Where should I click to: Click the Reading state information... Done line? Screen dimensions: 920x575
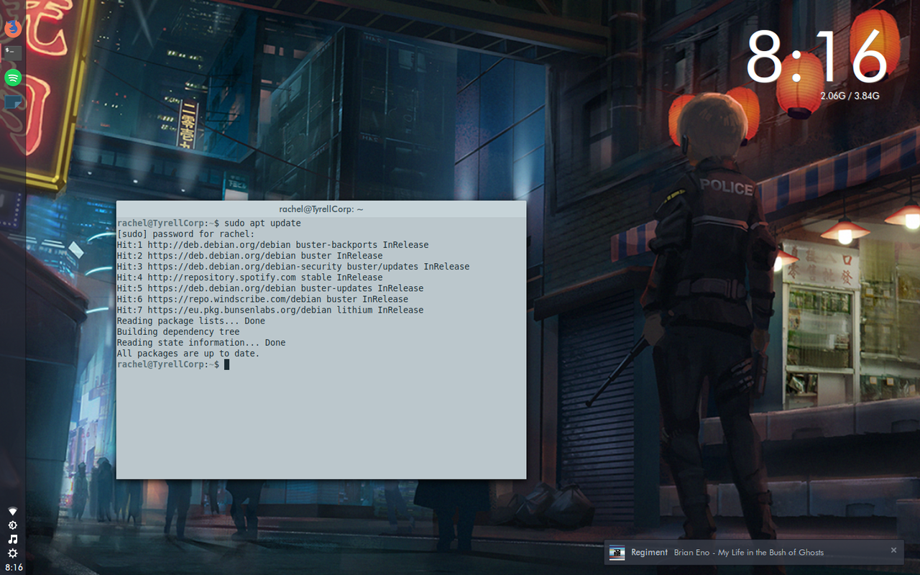(x=201, y=343)
